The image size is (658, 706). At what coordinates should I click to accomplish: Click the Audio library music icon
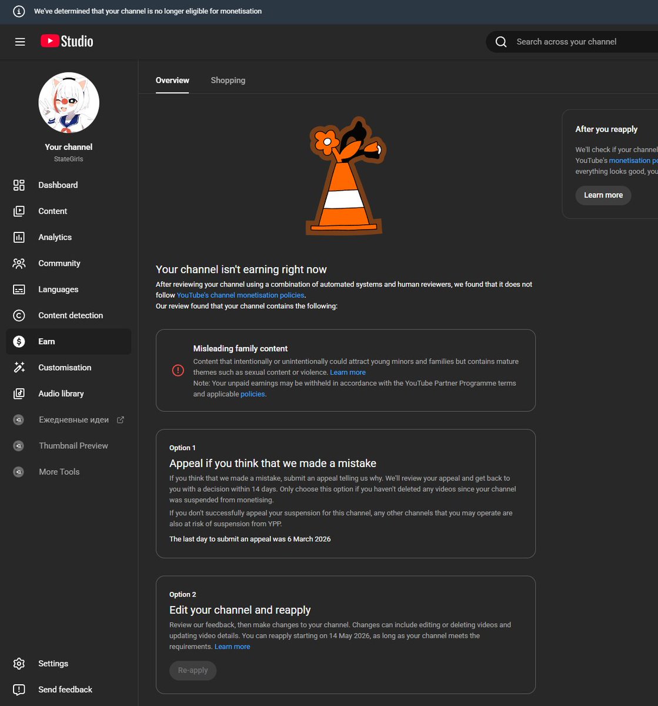click(x=19, y=394)
